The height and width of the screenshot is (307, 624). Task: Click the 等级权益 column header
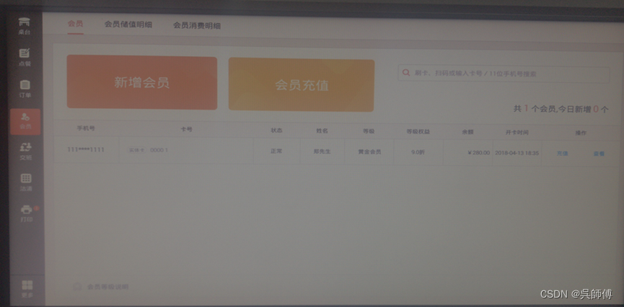coord(418,132)
